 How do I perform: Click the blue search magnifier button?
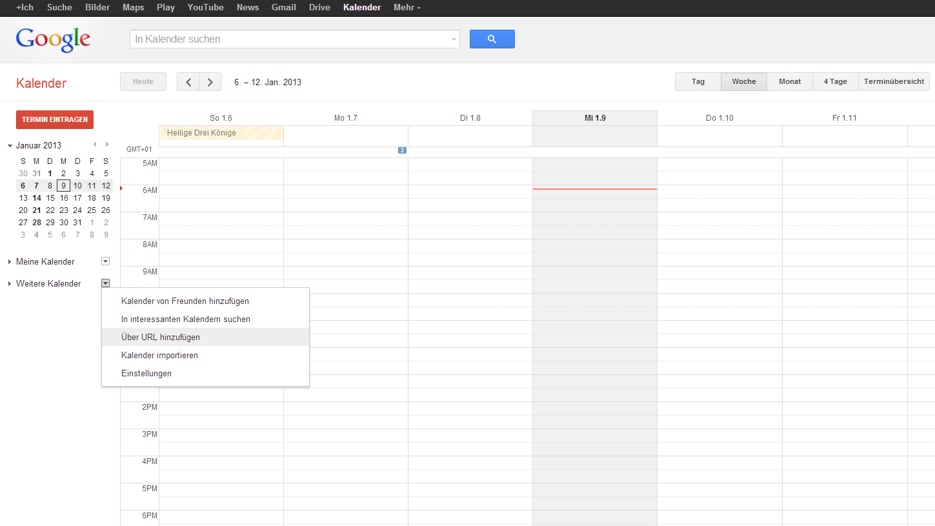(x=492, y=39)
